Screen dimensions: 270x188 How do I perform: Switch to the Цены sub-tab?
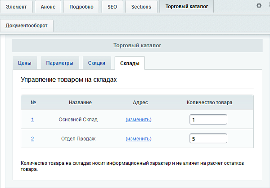click(x=24, y=63)
